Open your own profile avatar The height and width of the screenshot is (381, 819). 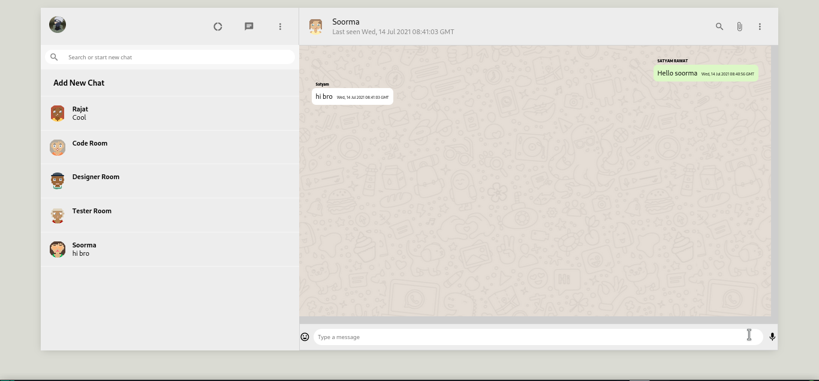point(58,25)
